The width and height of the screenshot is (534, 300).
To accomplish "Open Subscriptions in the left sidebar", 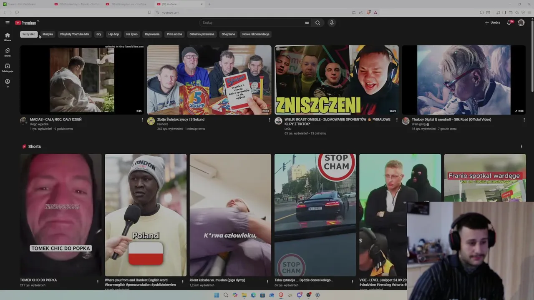I will tap(8, 67).
